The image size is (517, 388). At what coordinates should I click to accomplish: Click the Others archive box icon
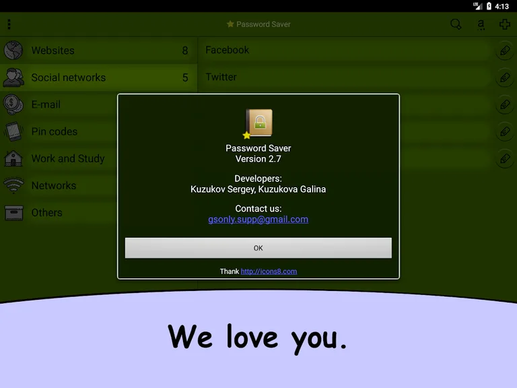[14, 212]
